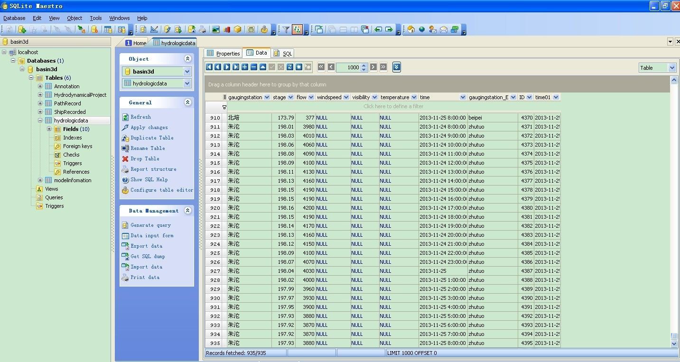Open the Table view mode dropdown
Viewport: 680px width, 362px height.
click(671, 68)
